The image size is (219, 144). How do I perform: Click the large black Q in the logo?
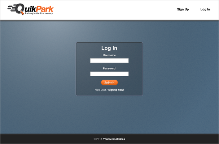[19, 9]
